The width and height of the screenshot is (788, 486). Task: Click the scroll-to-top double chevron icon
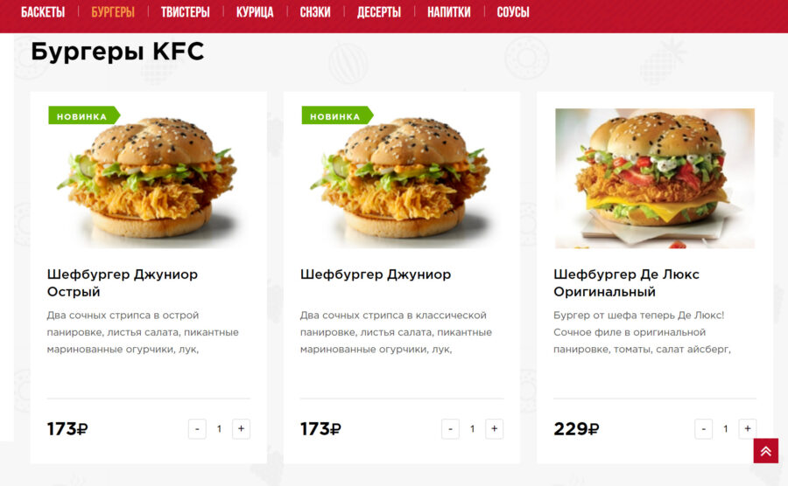pos(765,451)
